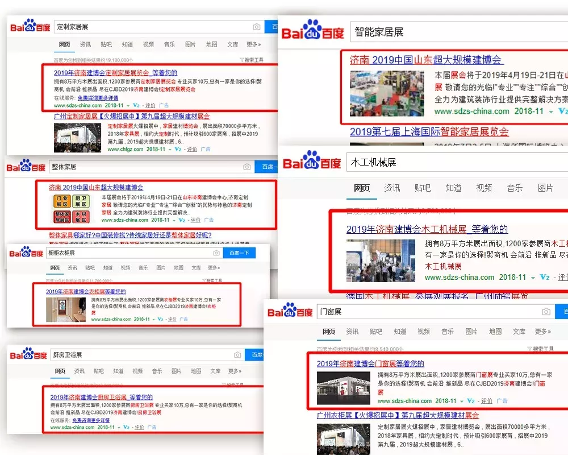The width and height of the screenshot is (568, 455).
Task: Click the Baidu logo beside the 木工机械展 search
Action: (311, 161)
